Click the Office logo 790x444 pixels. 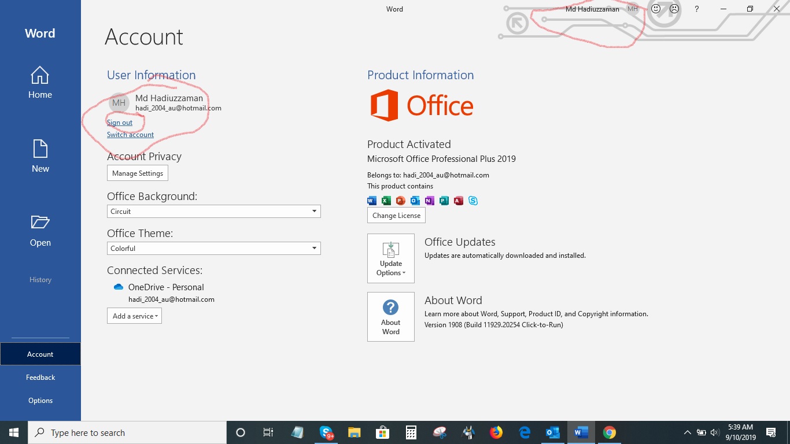pos(422,105)
